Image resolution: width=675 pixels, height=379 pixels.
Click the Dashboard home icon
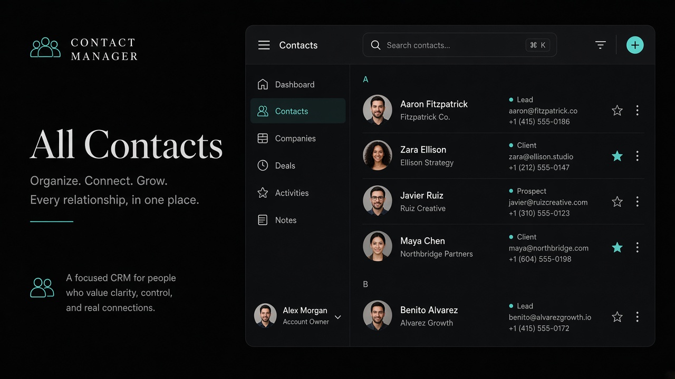[x=263, y=84]
